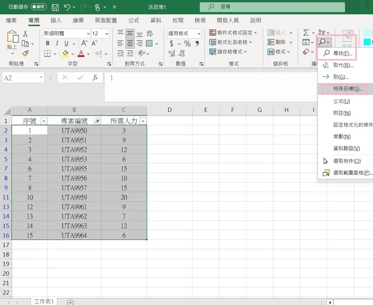Toggle Bold formatting
This screenshot has height=305, width=373.
coord(47,43)
